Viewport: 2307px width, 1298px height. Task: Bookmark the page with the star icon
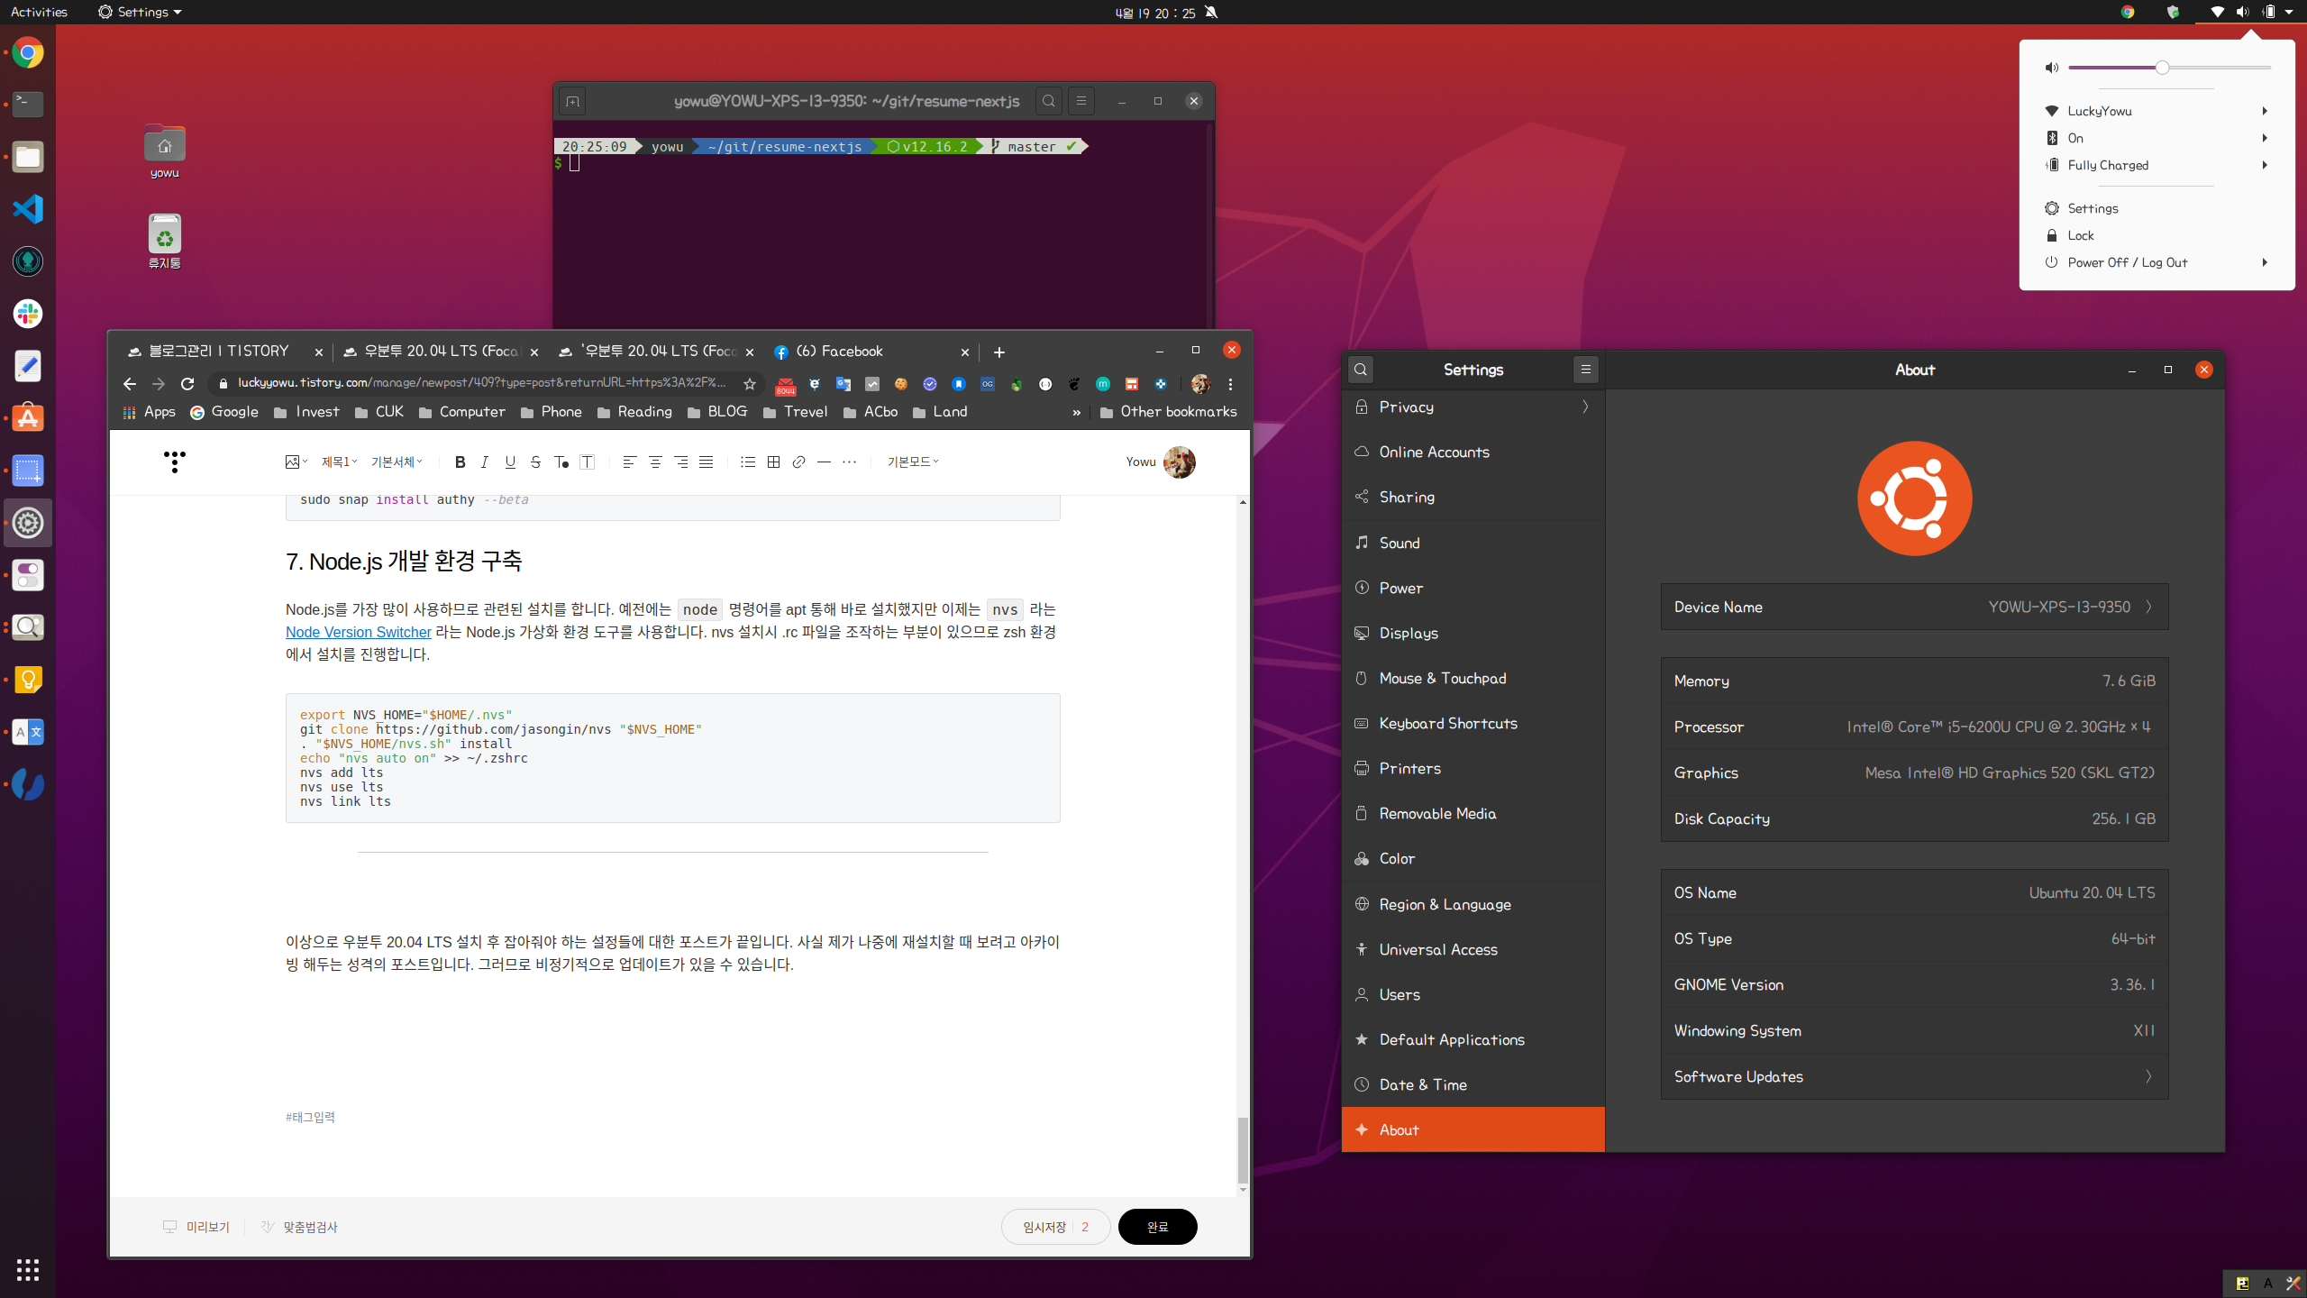tap(750, 384)
